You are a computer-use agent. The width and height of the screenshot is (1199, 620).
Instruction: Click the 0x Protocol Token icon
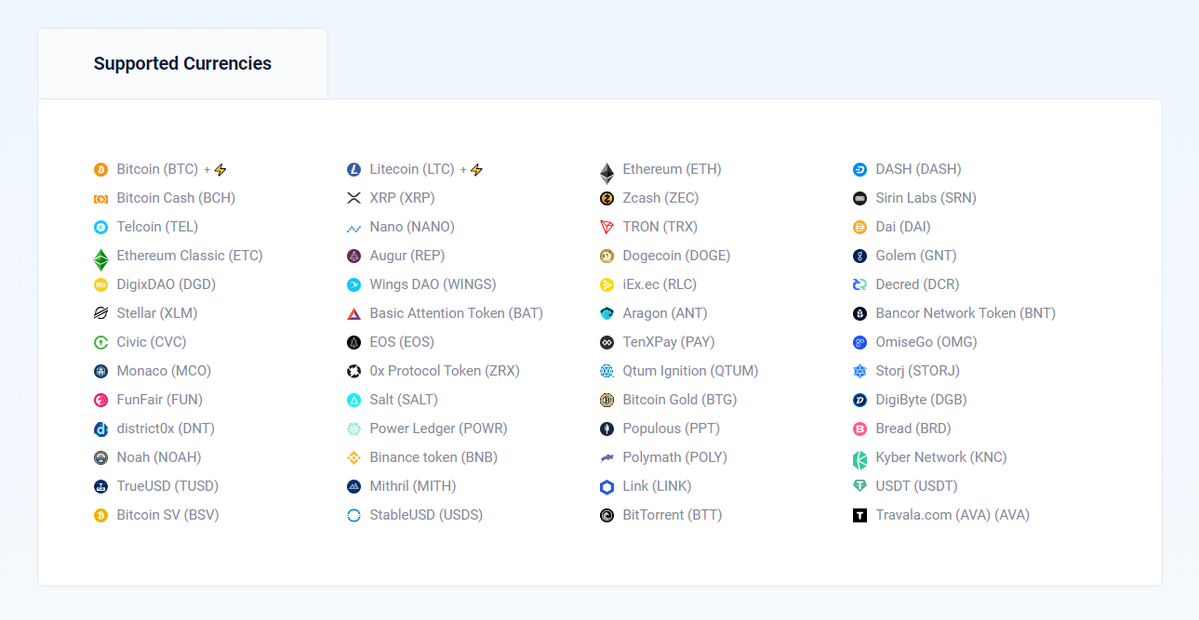[353, 372]
